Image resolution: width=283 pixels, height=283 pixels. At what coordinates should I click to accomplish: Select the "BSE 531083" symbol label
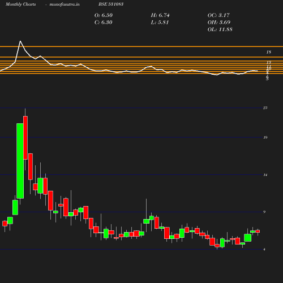[x=111, y=4]
